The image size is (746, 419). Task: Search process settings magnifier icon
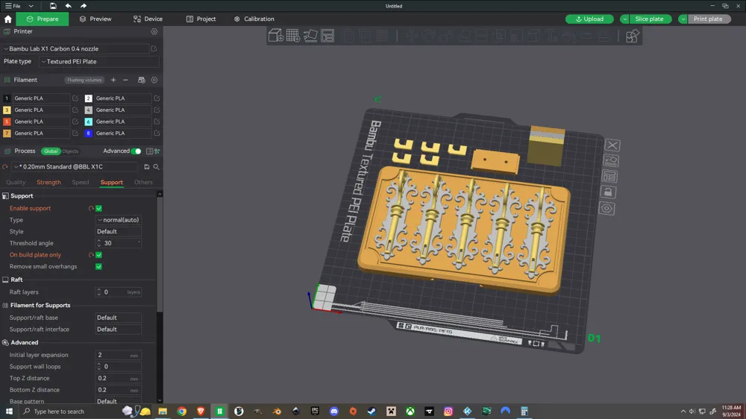(x=156, y=167)
